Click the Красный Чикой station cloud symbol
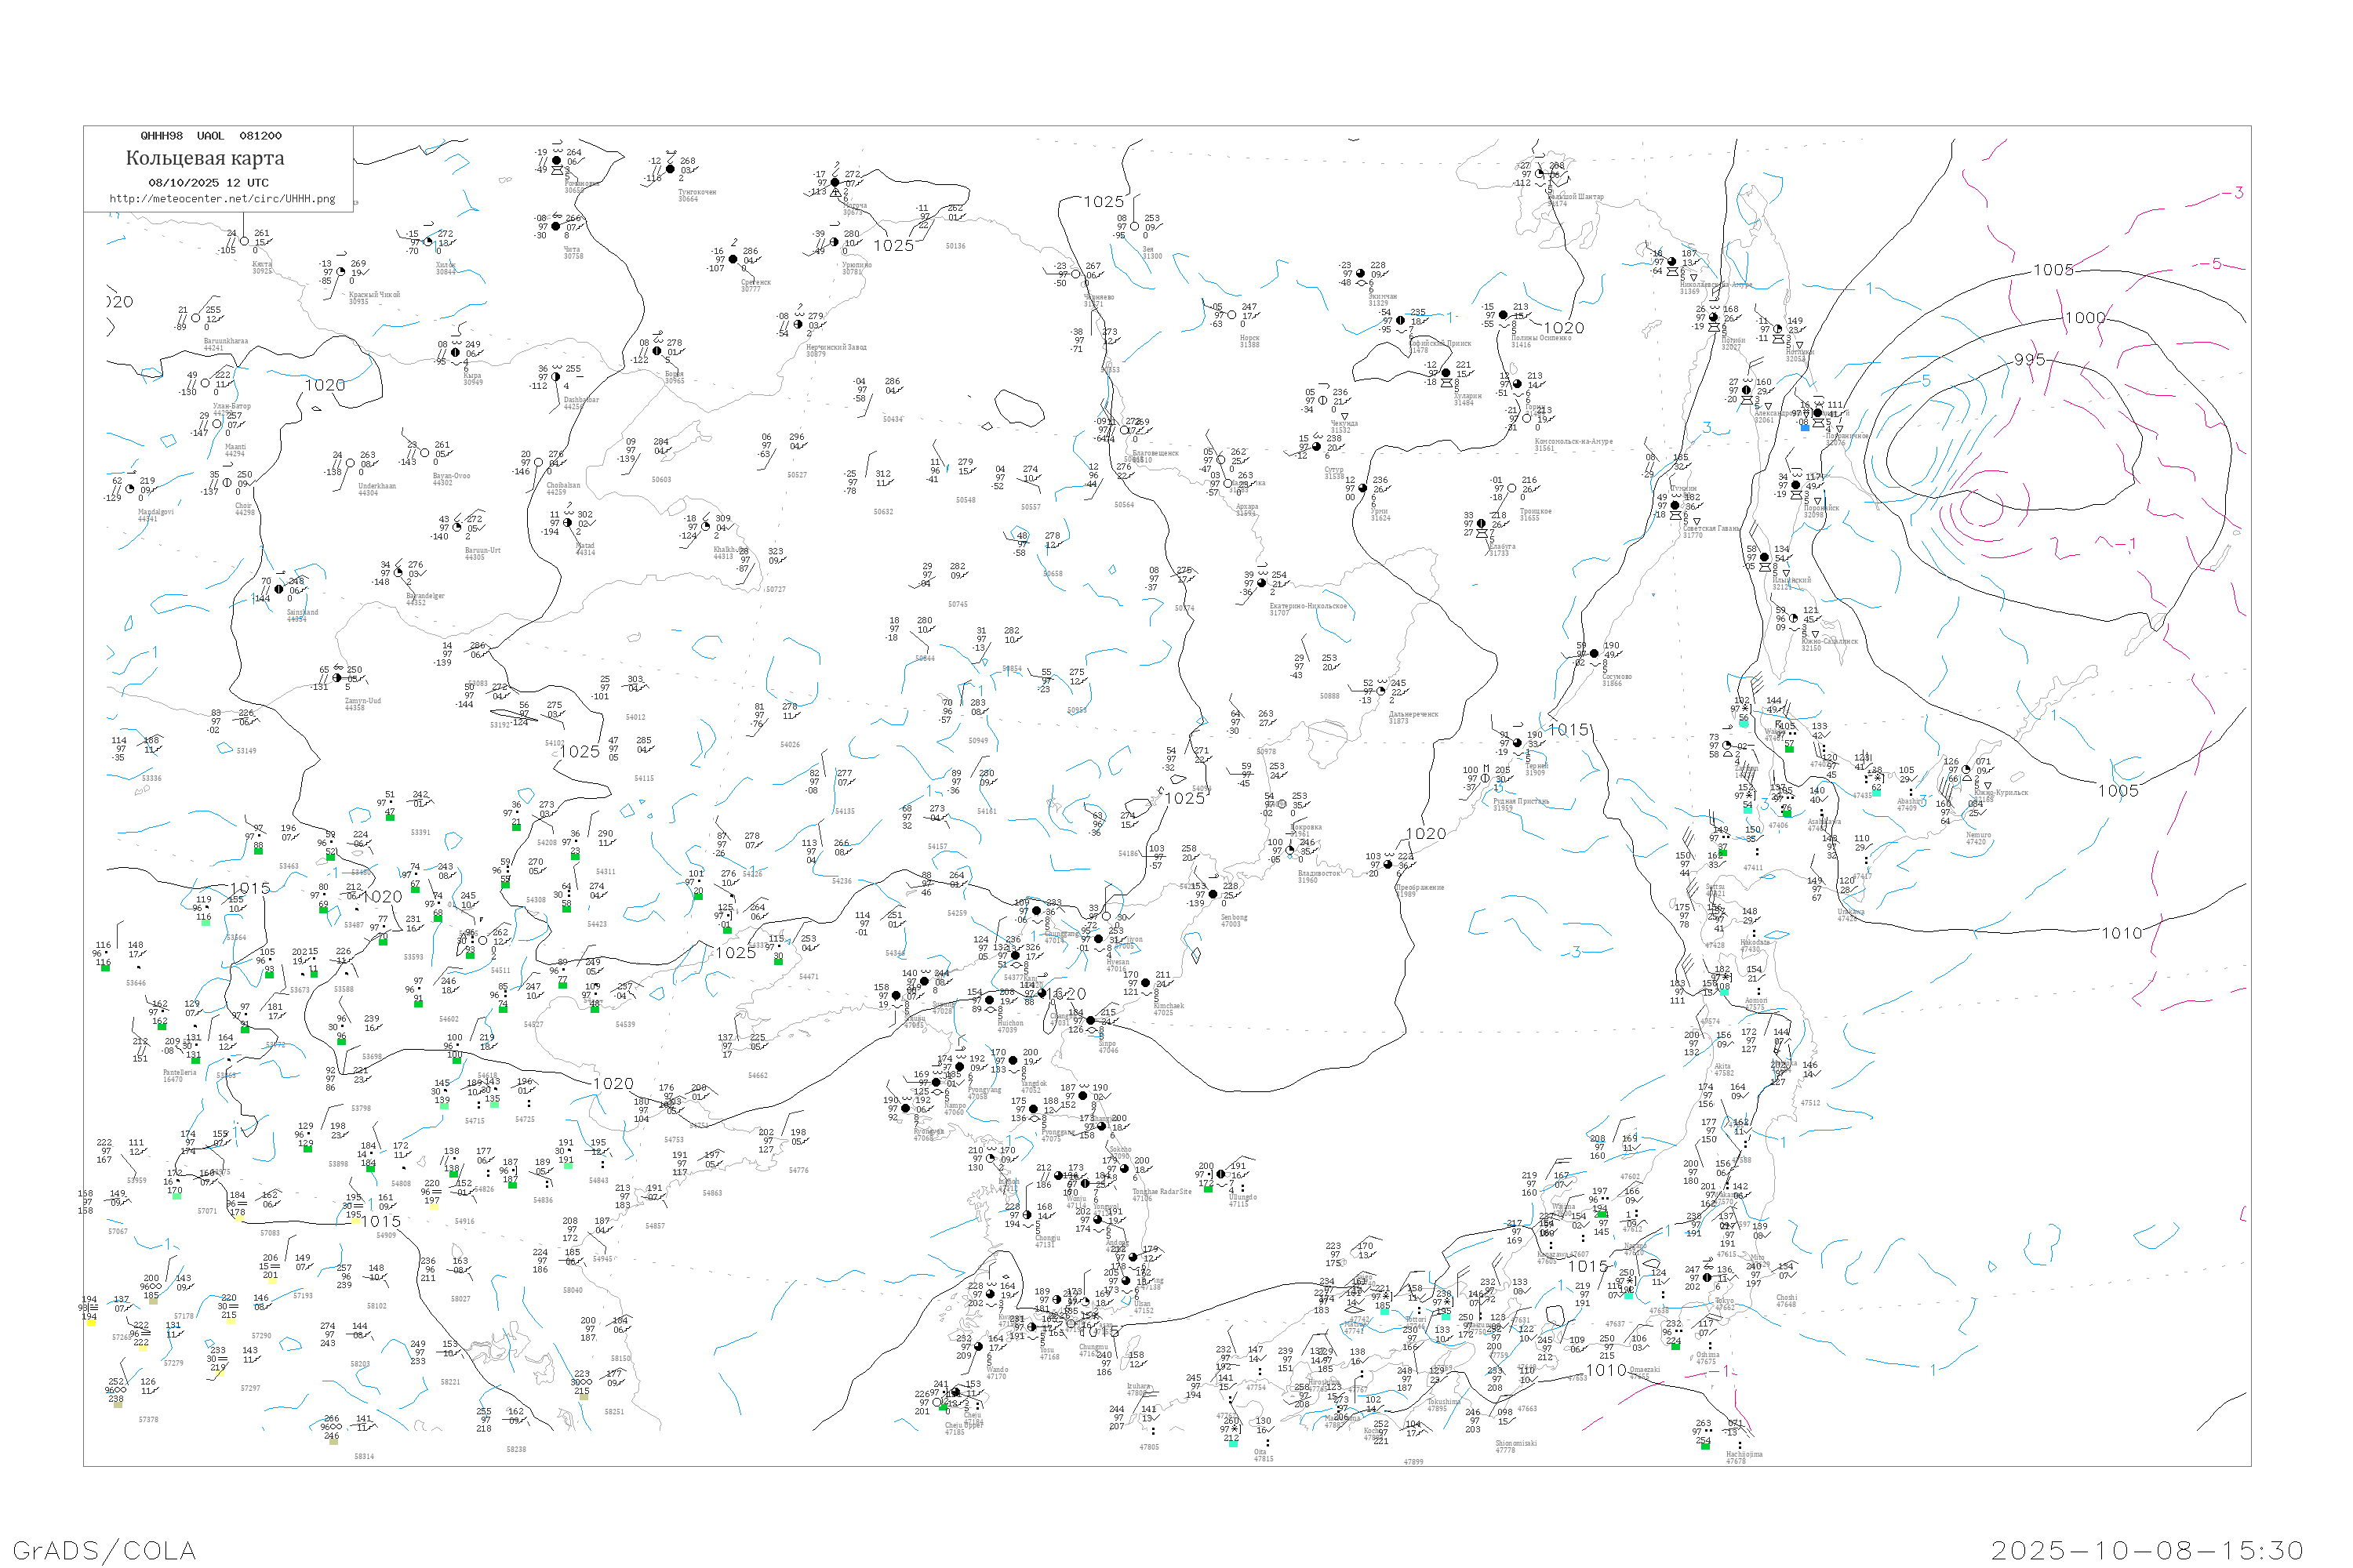The height and width of the screenshot is (1568, 2353). point(341,272)
